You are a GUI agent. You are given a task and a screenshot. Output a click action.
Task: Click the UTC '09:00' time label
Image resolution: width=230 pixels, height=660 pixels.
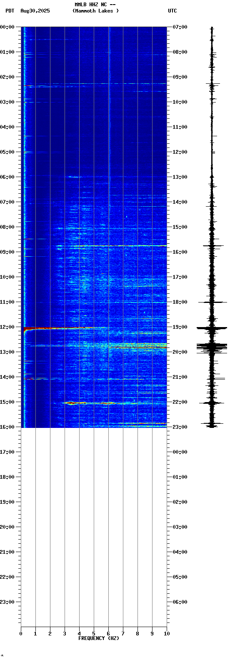coord(180,77)
